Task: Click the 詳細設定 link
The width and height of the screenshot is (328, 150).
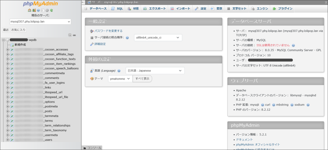Action: 100,44
